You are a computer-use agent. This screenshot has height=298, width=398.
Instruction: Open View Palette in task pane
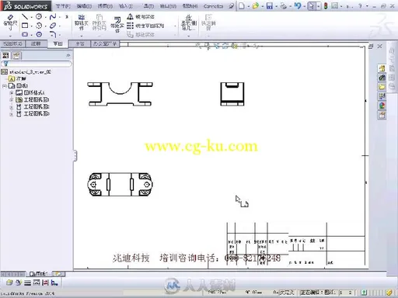pyautogui.click(x=382, y=96)
